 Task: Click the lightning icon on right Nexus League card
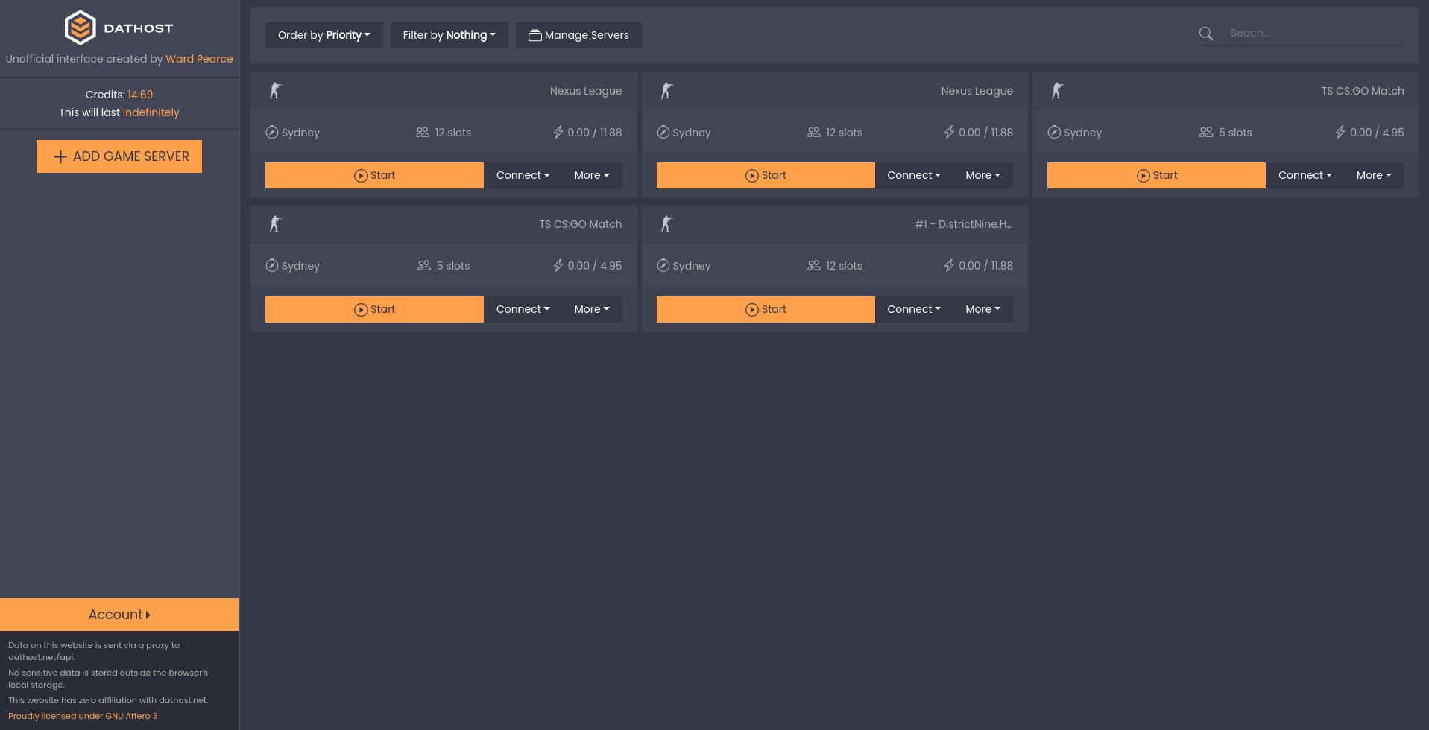tap(949, 133)
